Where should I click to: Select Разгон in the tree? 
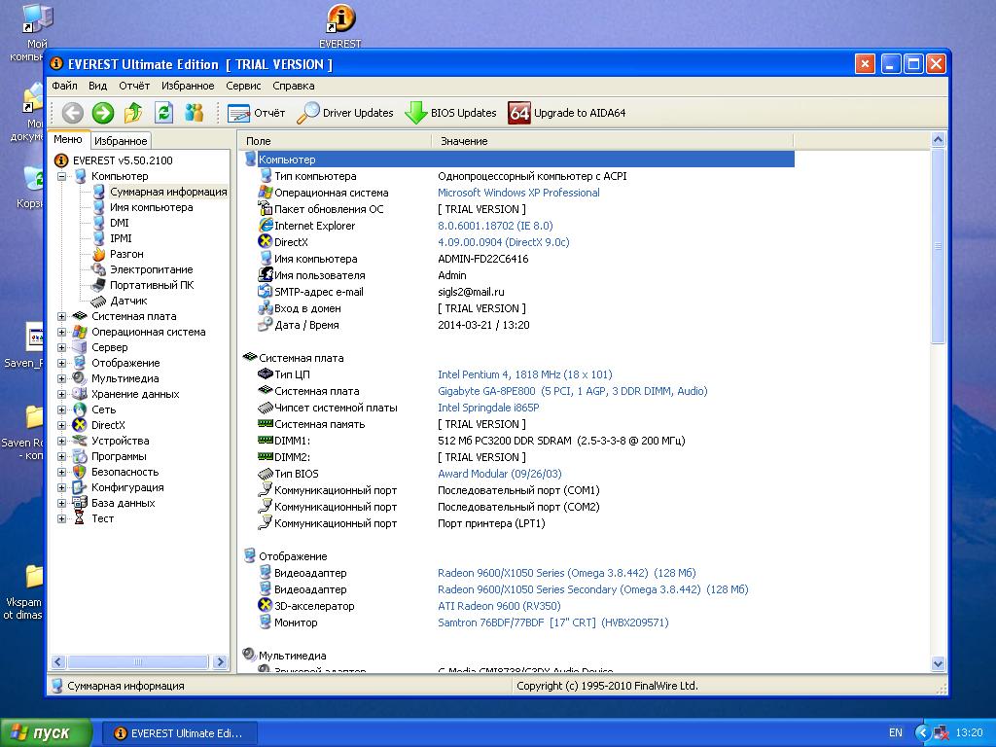(x=126, y=254)
